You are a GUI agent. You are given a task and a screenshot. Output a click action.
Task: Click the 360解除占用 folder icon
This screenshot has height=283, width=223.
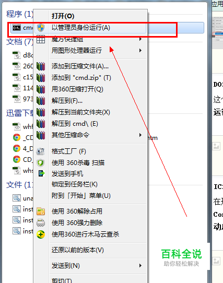[x=41, y=211]
